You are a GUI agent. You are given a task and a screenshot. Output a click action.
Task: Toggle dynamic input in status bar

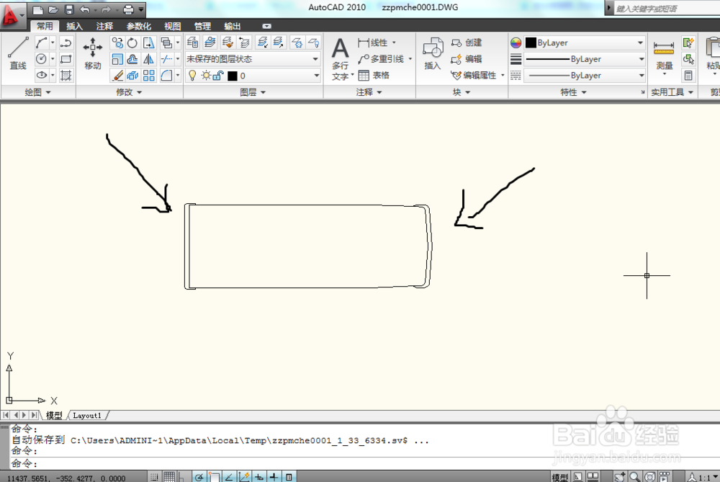pos(259,477)
